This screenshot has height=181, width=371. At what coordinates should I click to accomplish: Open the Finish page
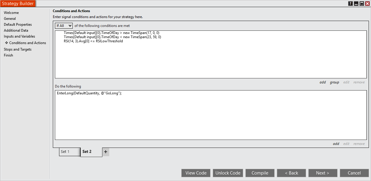pyautogui.click(x=8, y=55)
